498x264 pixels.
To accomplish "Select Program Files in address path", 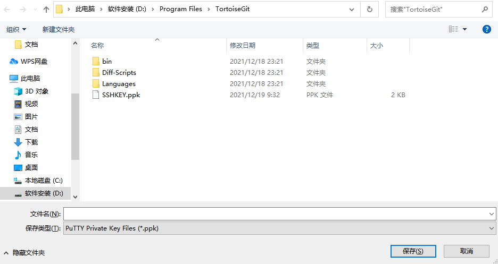I will pyautogui.click(x=181, y=9).
